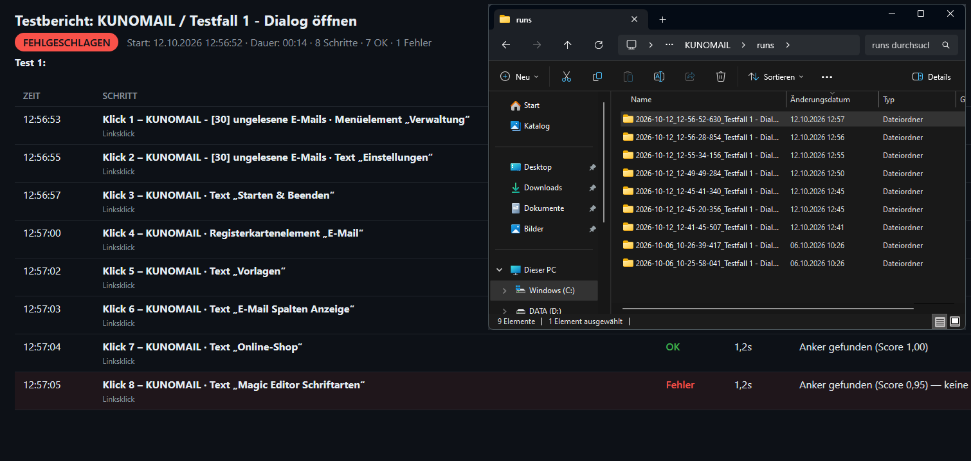This screenshot has width=971, height=461.
Task: Open the three-dots more options in Explorer toolbar
Action: [x=827, y=77]
